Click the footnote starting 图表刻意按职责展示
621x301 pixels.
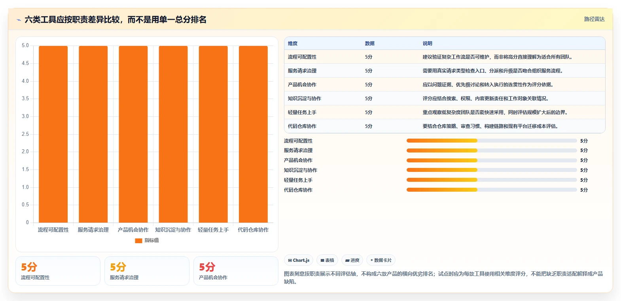pyautogui.click(x=443, y=278)
